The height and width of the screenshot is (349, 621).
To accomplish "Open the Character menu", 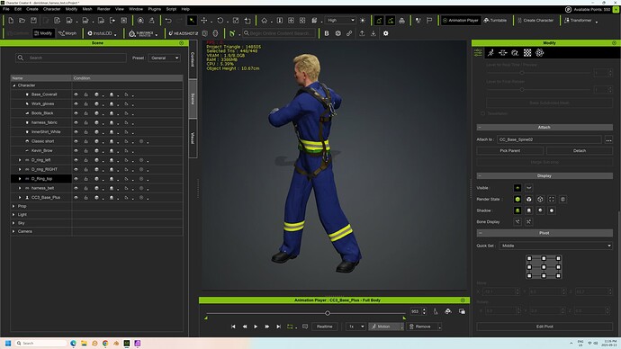I will (52, 9).
